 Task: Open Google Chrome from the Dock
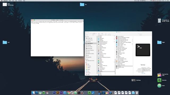pos(68,93)
